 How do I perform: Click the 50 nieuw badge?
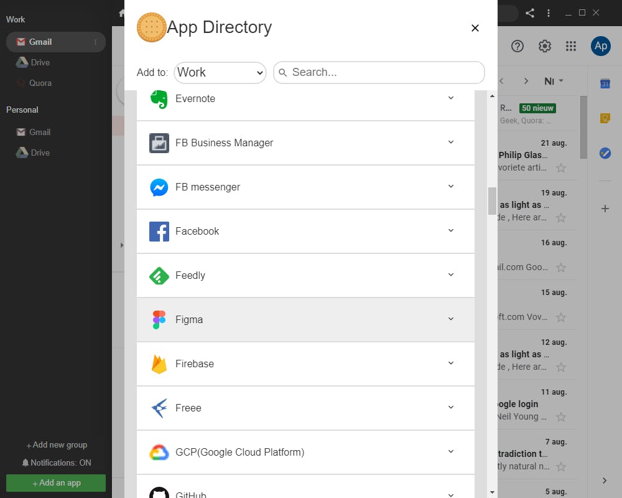pos(537,108)
